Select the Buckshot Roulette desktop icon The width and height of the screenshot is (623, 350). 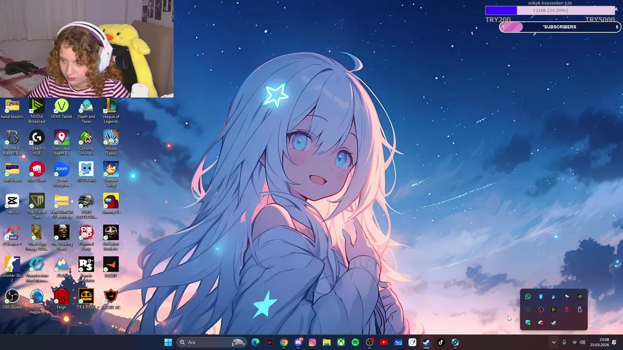(111, 238)
